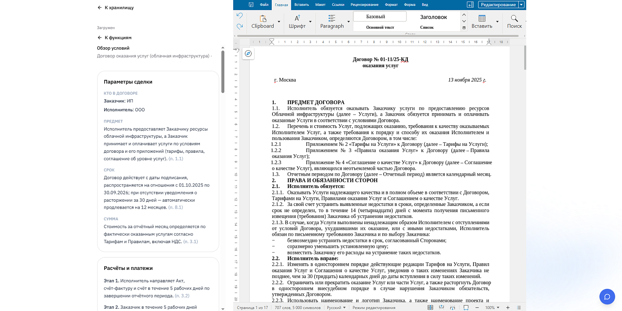The image size is (622, 311).
Task: Zoom in with the plus icon
Action: point(508,308)
